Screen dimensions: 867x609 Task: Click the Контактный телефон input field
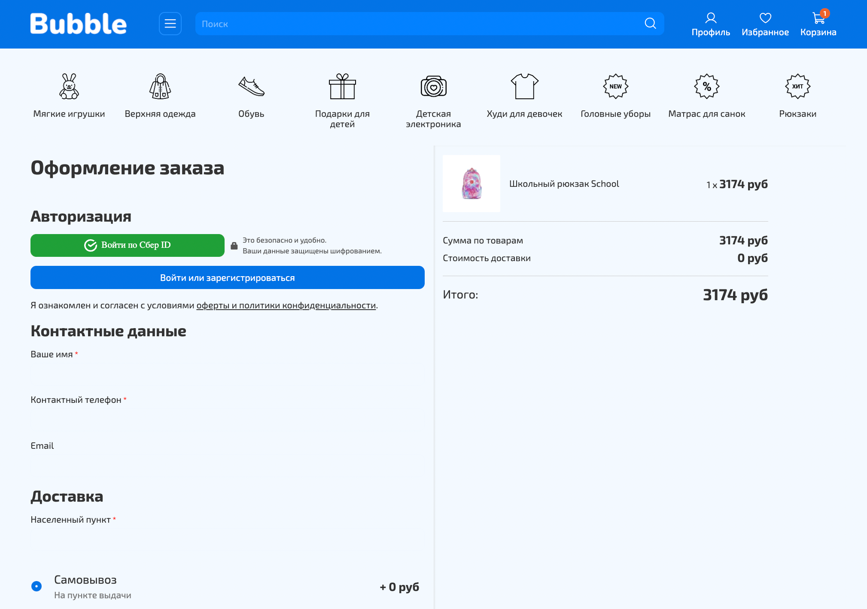pos(227,422)
